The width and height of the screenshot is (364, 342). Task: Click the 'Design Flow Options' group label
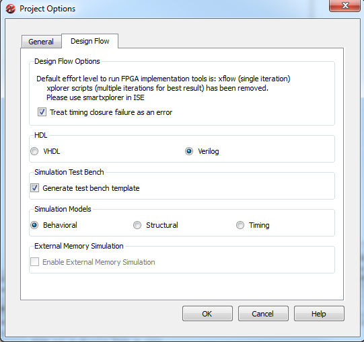click(x=67, y=61)
